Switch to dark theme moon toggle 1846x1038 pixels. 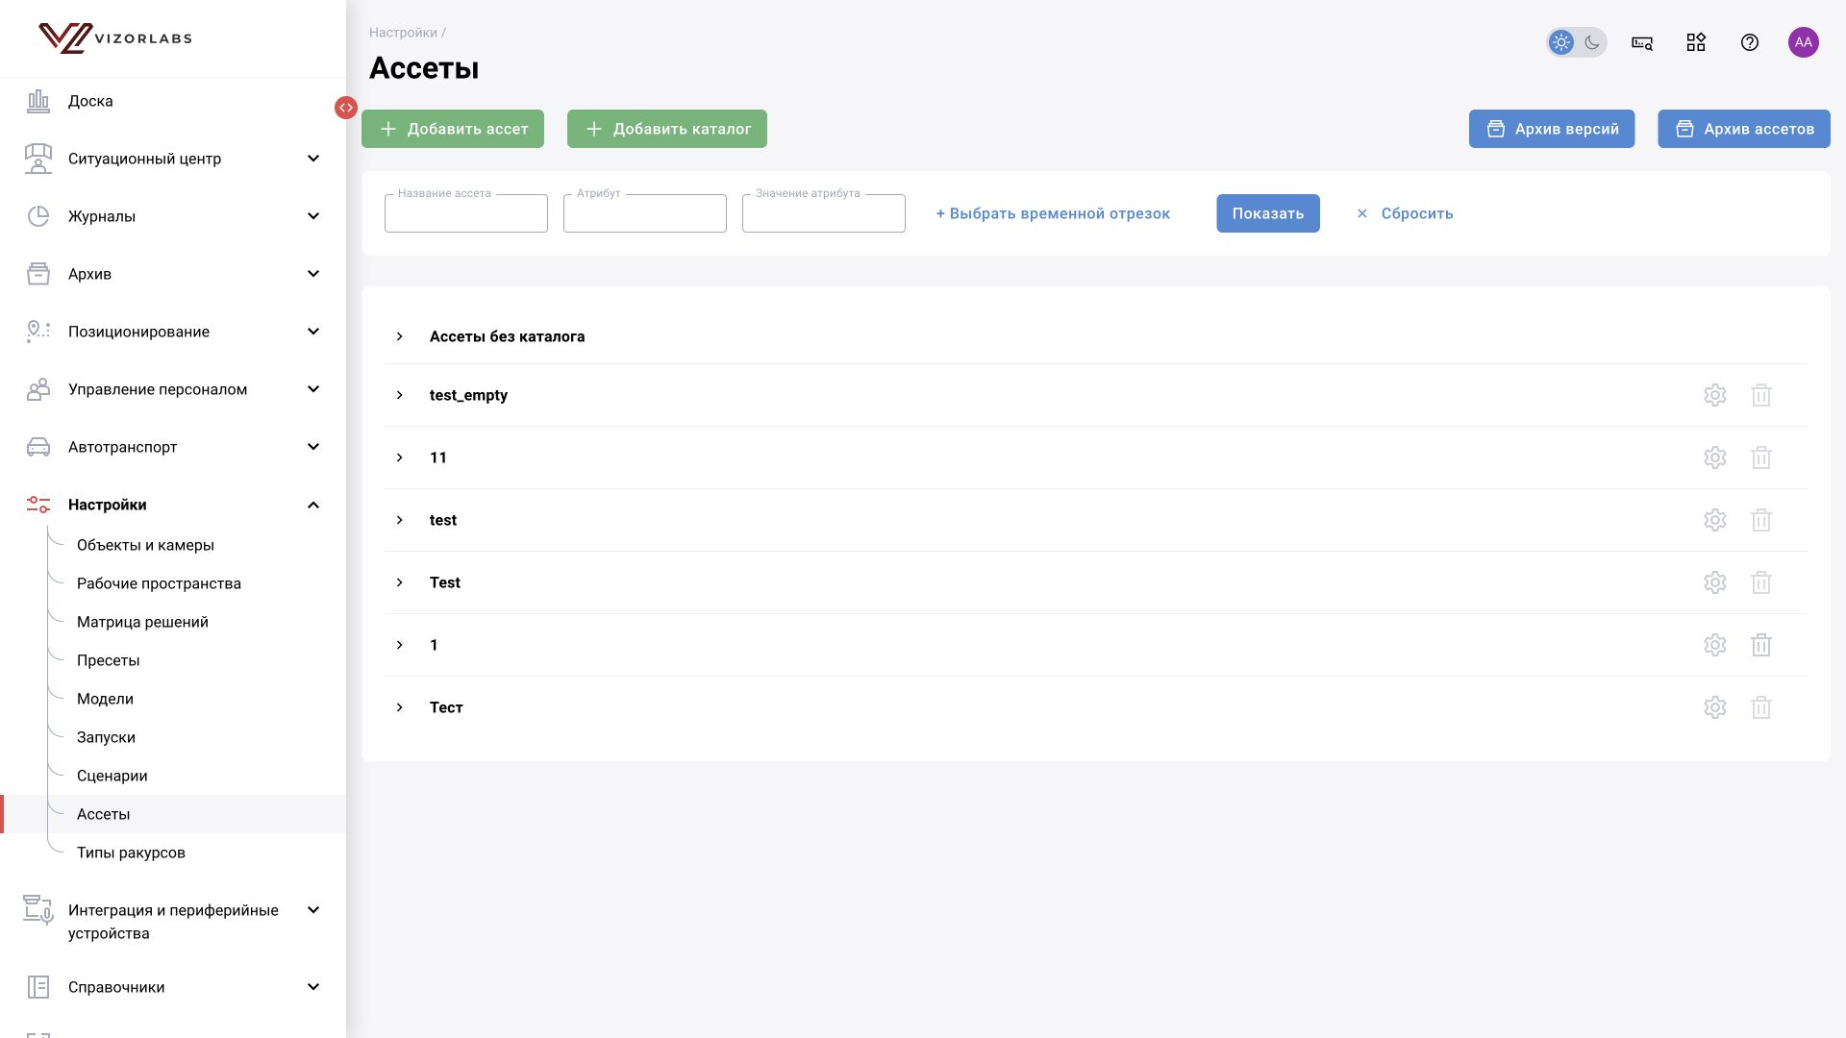click(x=1591, y=42)
